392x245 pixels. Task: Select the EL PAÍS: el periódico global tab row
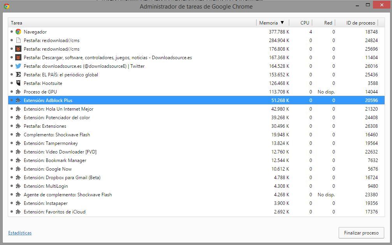[196, 74]
